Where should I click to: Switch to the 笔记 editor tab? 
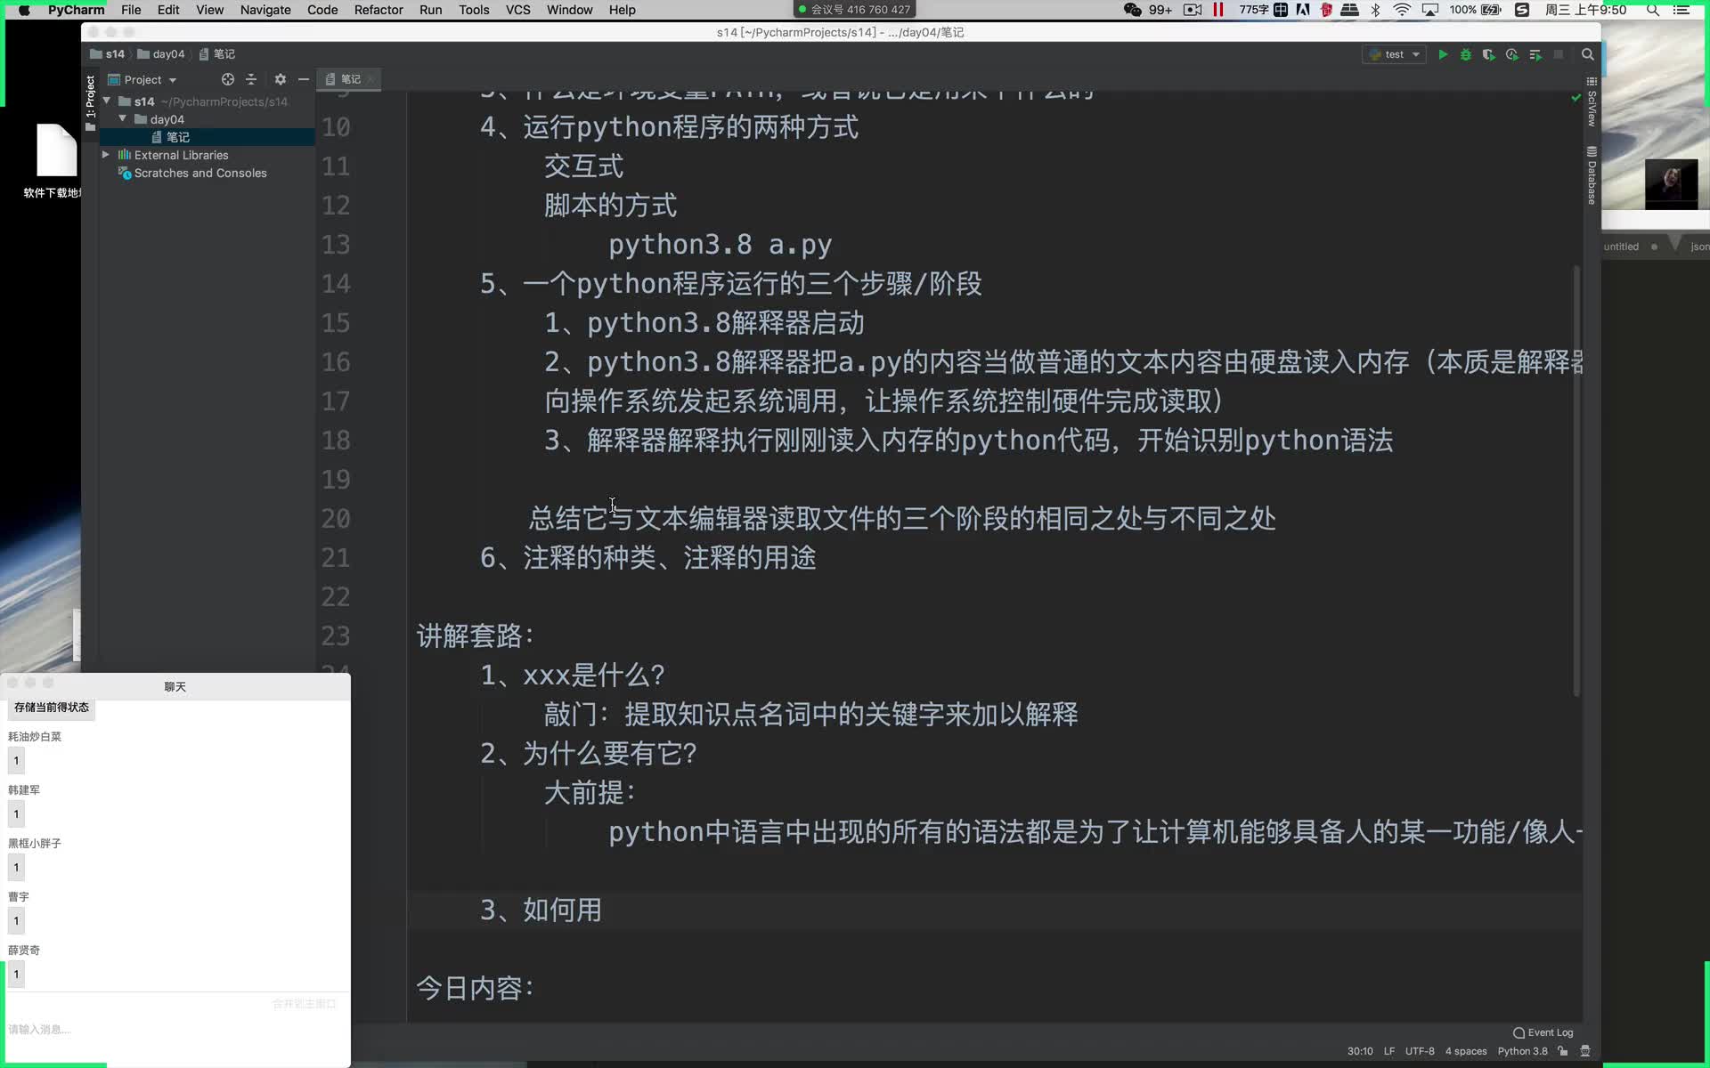347,79
